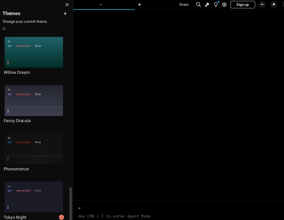Click the Fancy Dracula label

(x=17, y=121)
